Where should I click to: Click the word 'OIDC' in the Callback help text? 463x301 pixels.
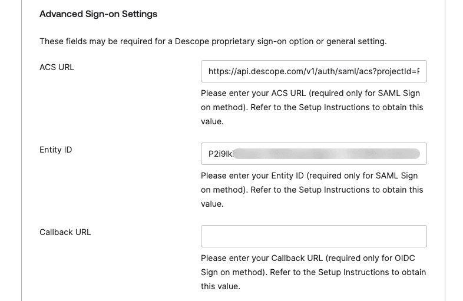coord(405,258)
